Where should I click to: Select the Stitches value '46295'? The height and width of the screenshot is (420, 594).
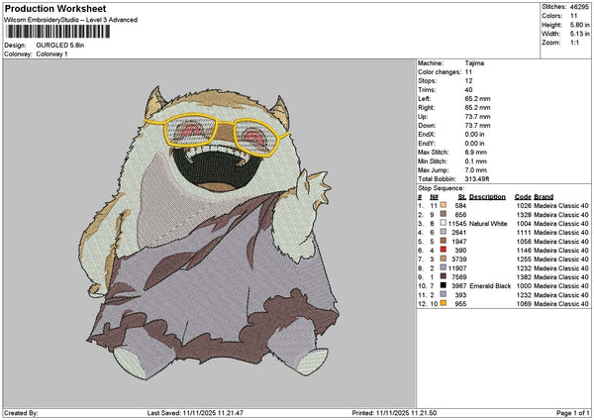579,7
